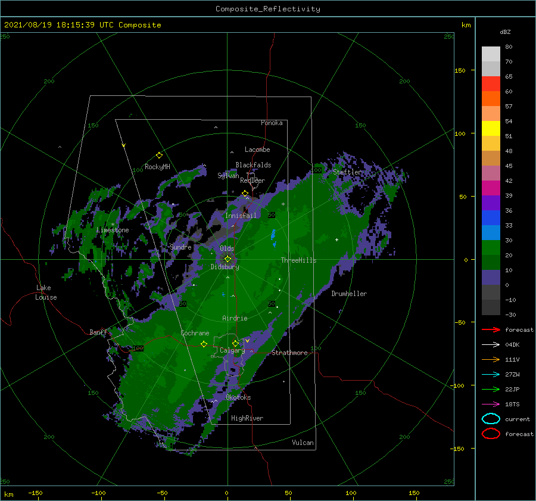Screen dimensions: 536x501
Task: Click the Didsbury label
Action: coord(225,267)
